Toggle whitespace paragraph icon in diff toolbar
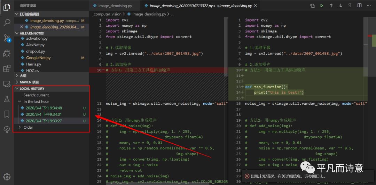This screenshot has width=376, height=185. (350, 6)
